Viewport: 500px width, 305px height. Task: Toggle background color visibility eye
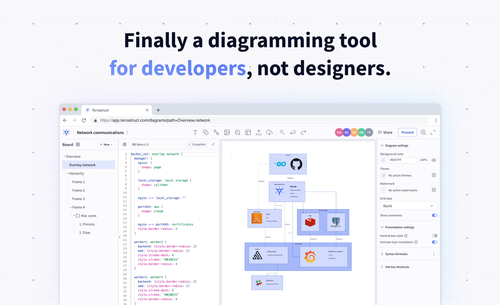[x=434, y=160]
